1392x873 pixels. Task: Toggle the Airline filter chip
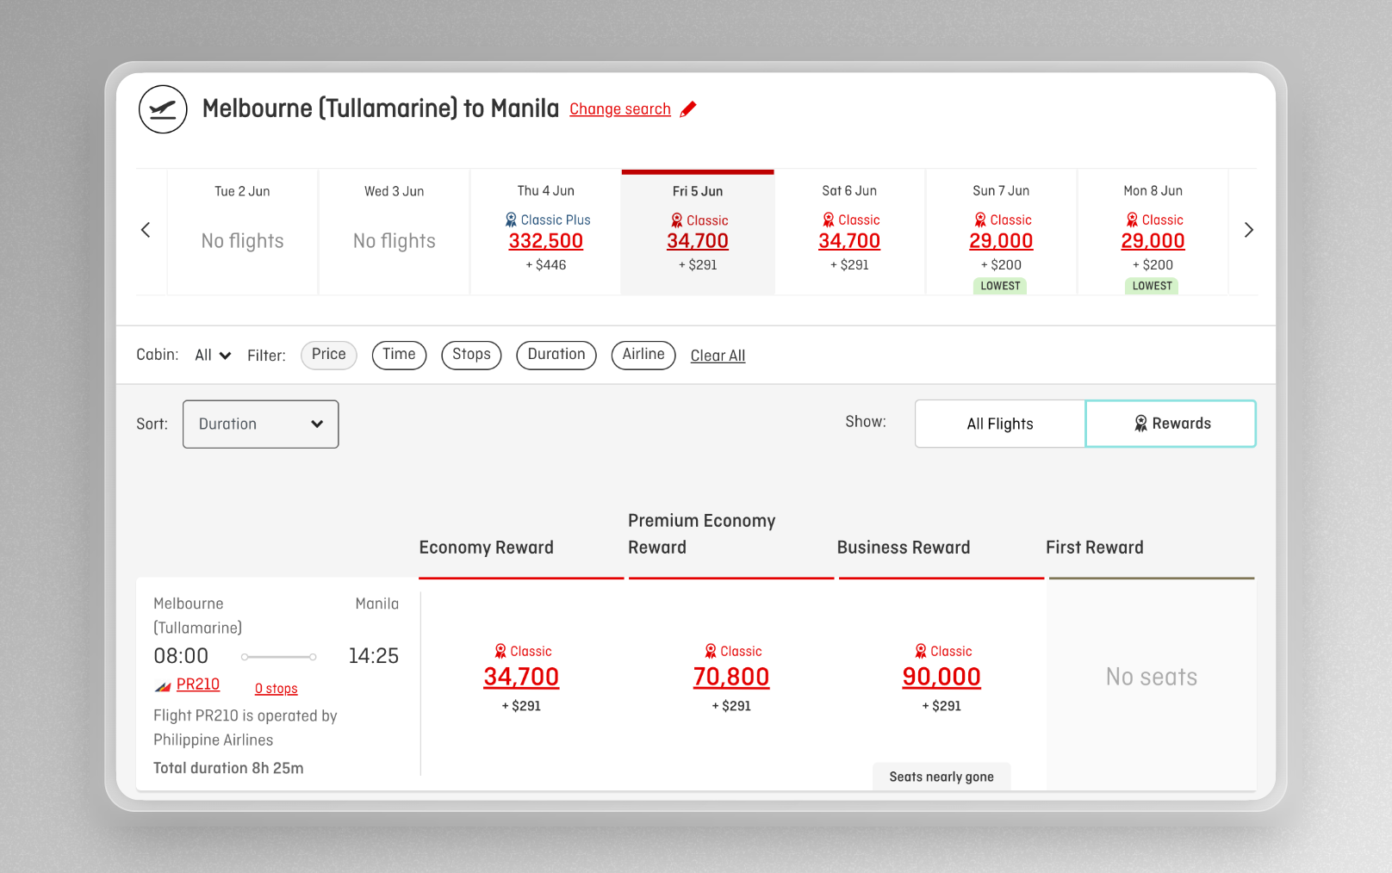643,355
